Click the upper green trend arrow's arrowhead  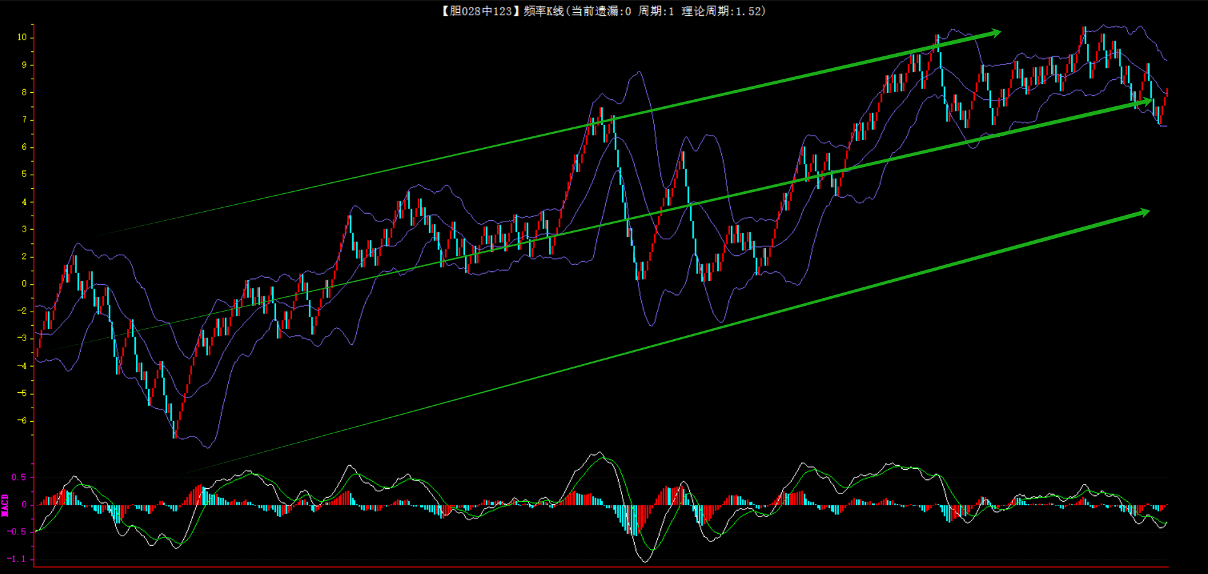tap(995, 33)
